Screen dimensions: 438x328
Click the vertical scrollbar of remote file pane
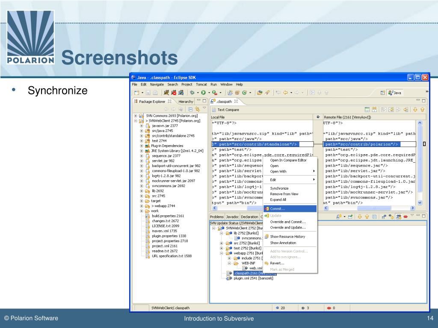coord(420,163)
